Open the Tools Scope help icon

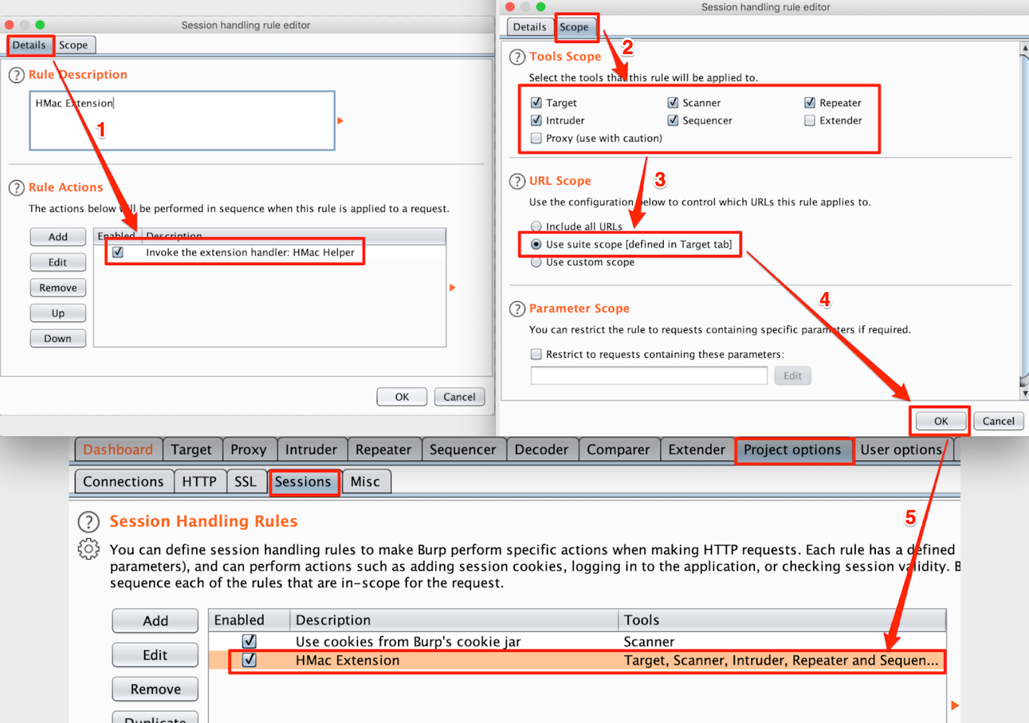(x=517, y=57)
